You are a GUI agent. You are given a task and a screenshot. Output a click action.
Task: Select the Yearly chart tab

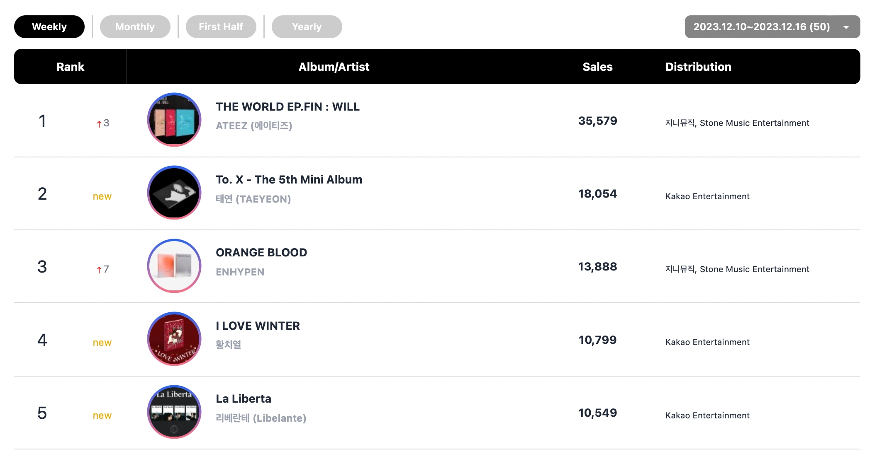(307, 27)
